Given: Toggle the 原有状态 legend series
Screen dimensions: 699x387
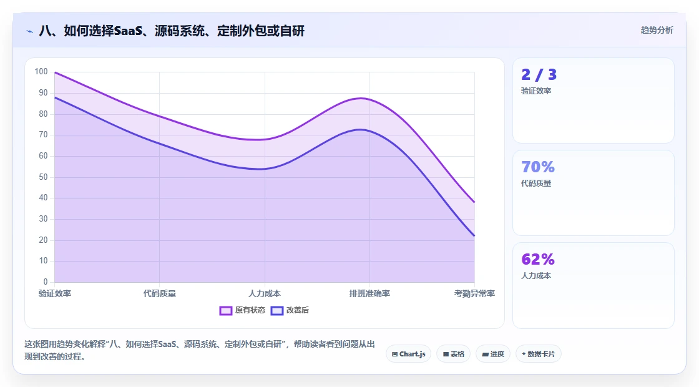Looking at the screenshot, I should click(x=242, y=310).
